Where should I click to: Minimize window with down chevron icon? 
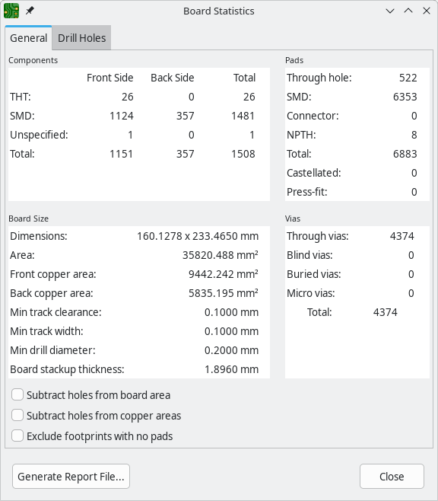tap(390, 11)
